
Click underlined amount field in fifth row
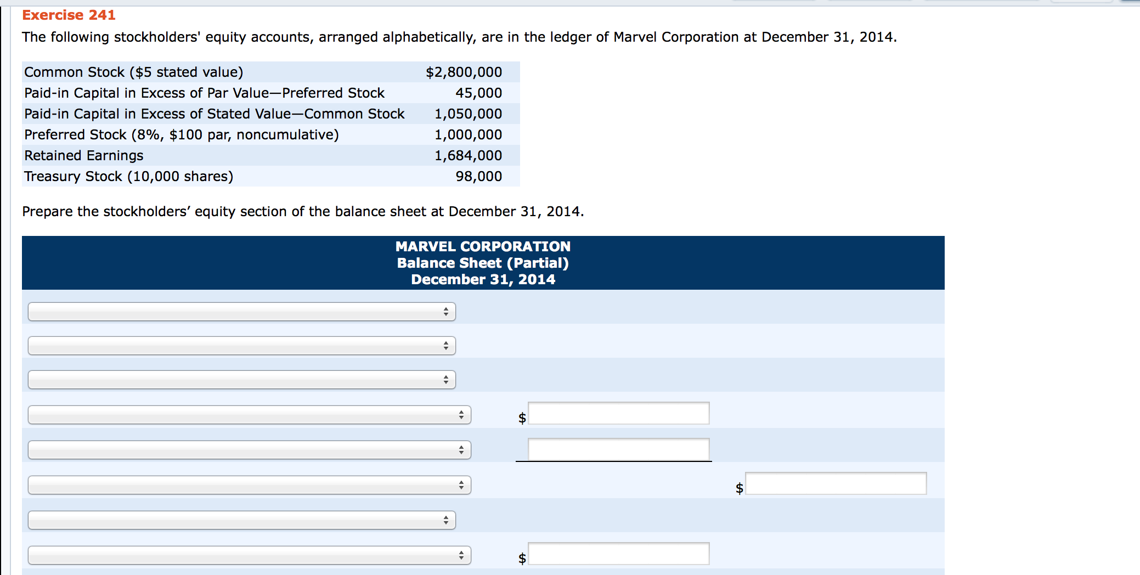pos(619,449)
